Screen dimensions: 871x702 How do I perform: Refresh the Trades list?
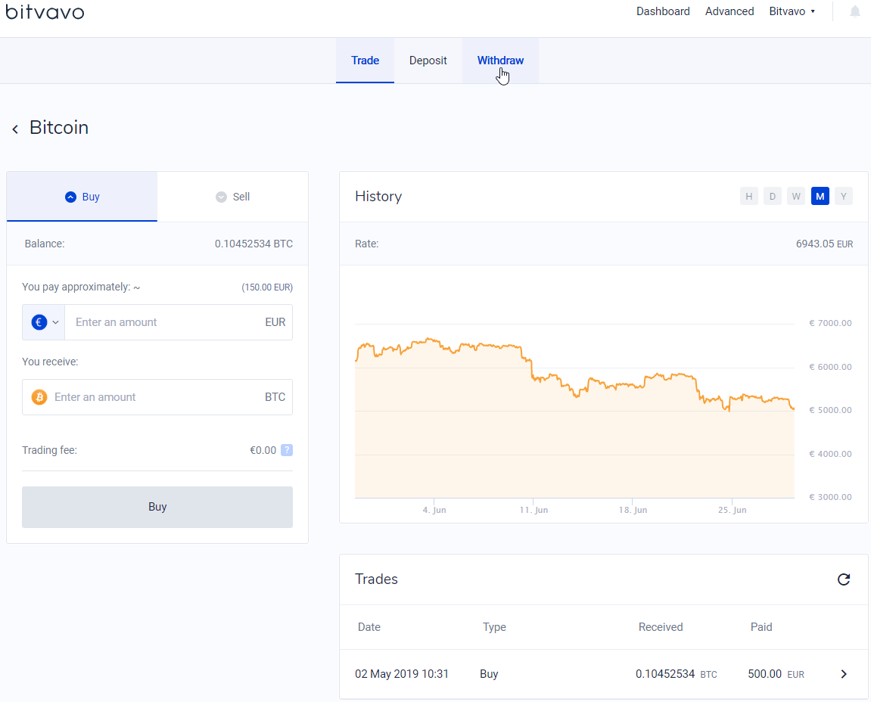(x=843, y=579)
